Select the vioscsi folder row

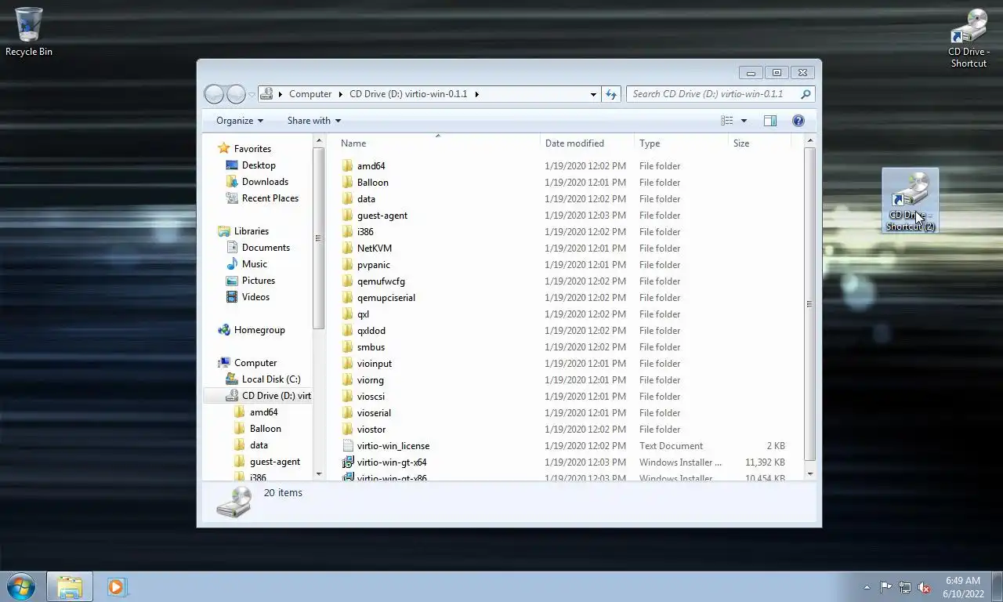[564, 397]
